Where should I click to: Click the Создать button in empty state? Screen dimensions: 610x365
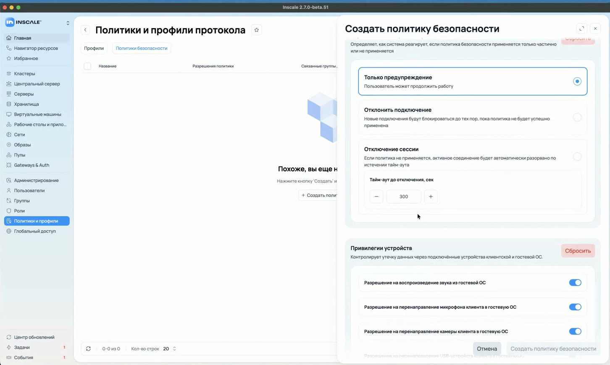[318, 195]
